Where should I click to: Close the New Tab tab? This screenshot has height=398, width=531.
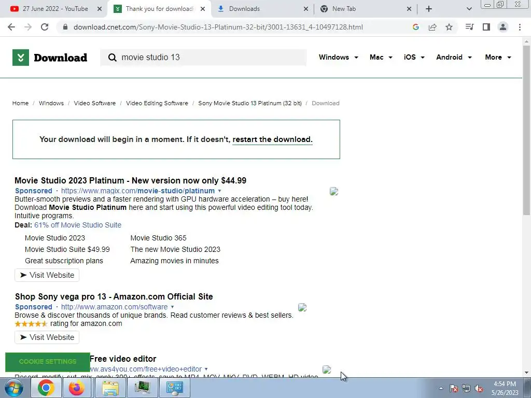409,9
